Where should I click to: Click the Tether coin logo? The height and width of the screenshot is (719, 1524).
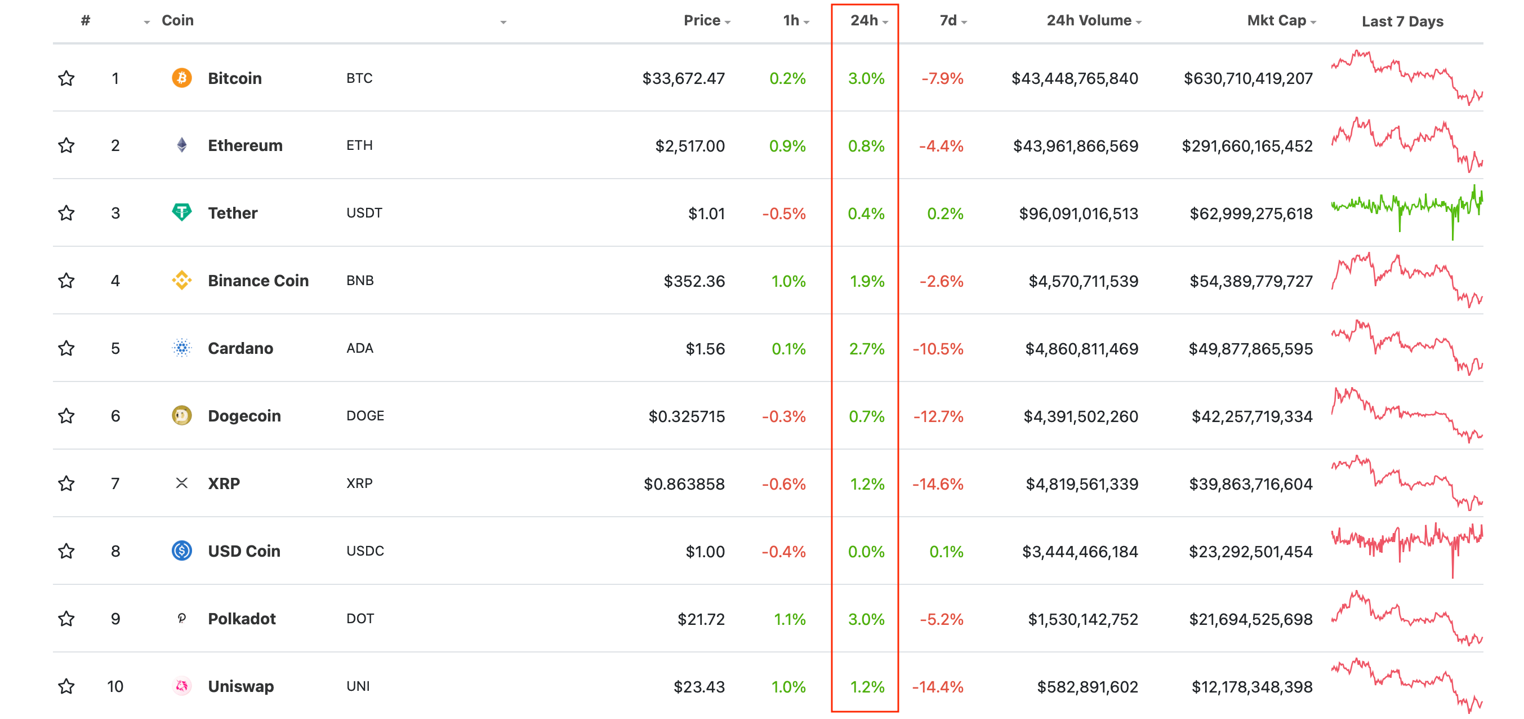tap(181, 213)
